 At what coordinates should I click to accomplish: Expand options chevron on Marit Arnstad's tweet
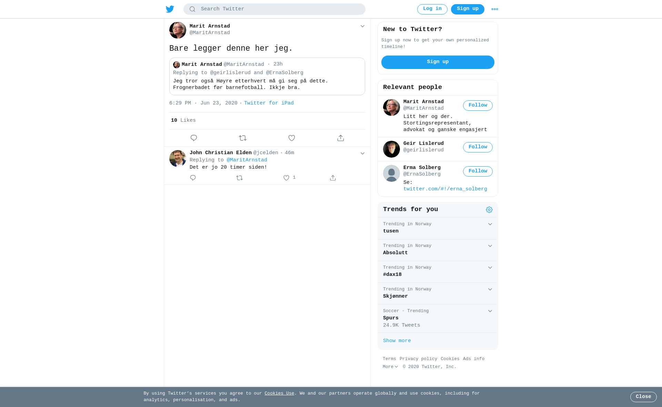(x=362, y=26)
